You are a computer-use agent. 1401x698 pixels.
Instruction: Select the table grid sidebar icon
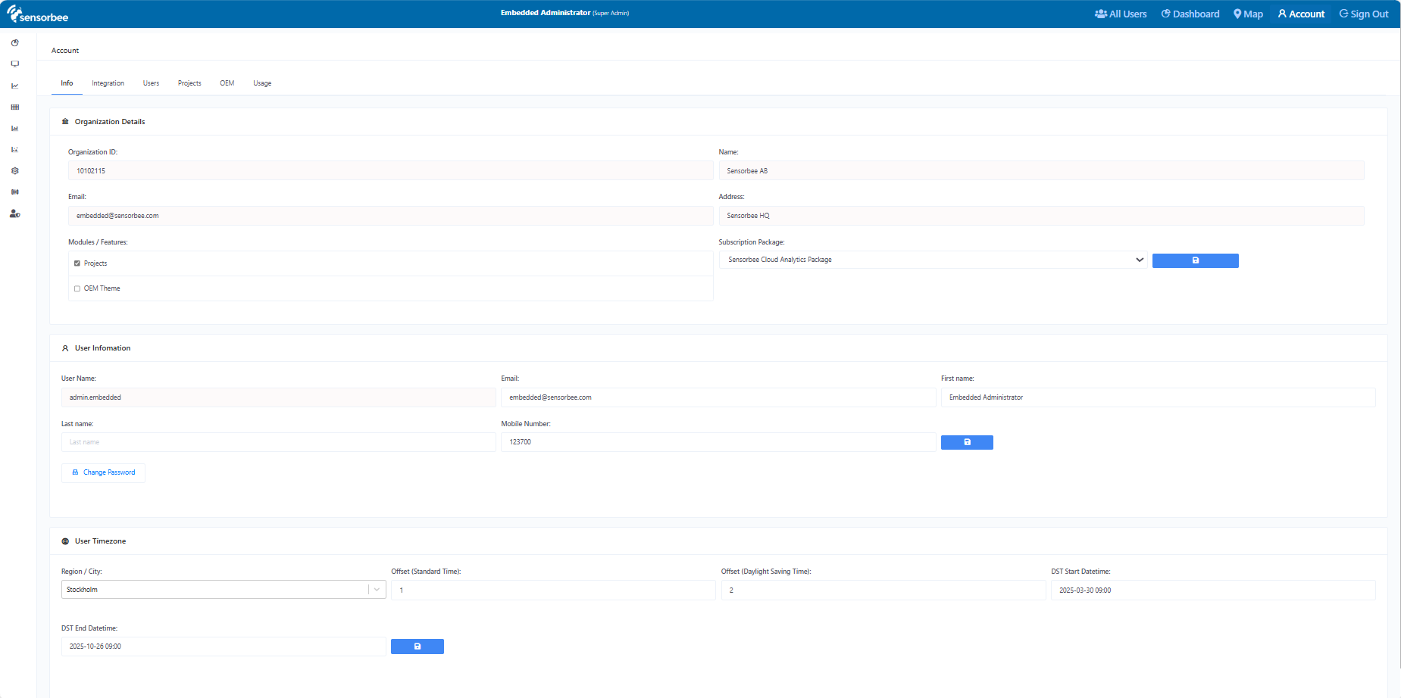click(15, 107)
